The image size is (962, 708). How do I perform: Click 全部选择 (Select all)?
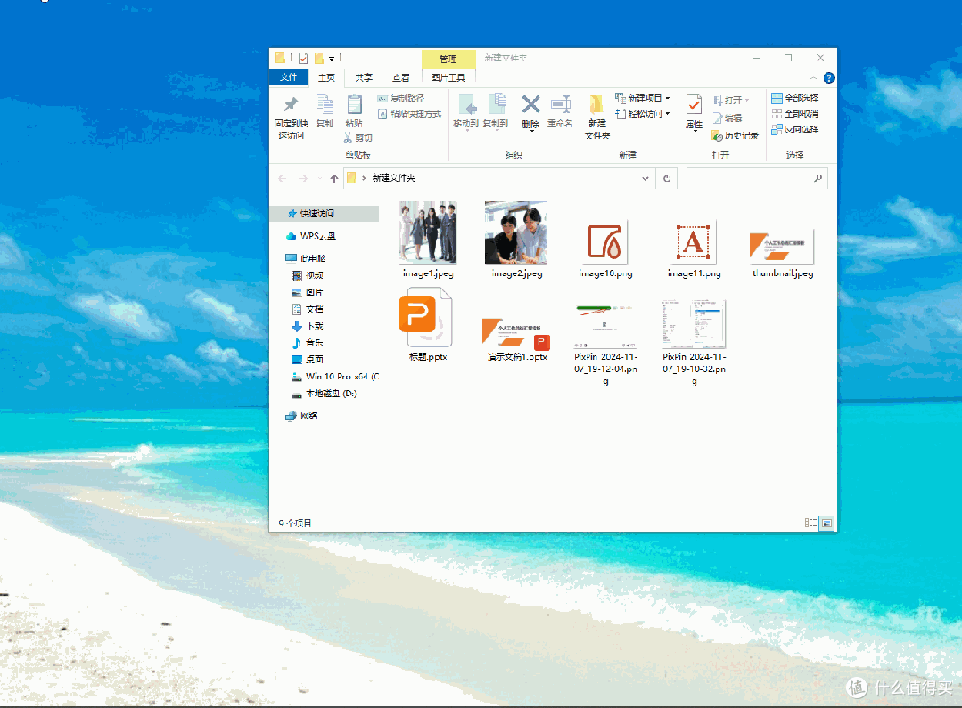[794, 98]
